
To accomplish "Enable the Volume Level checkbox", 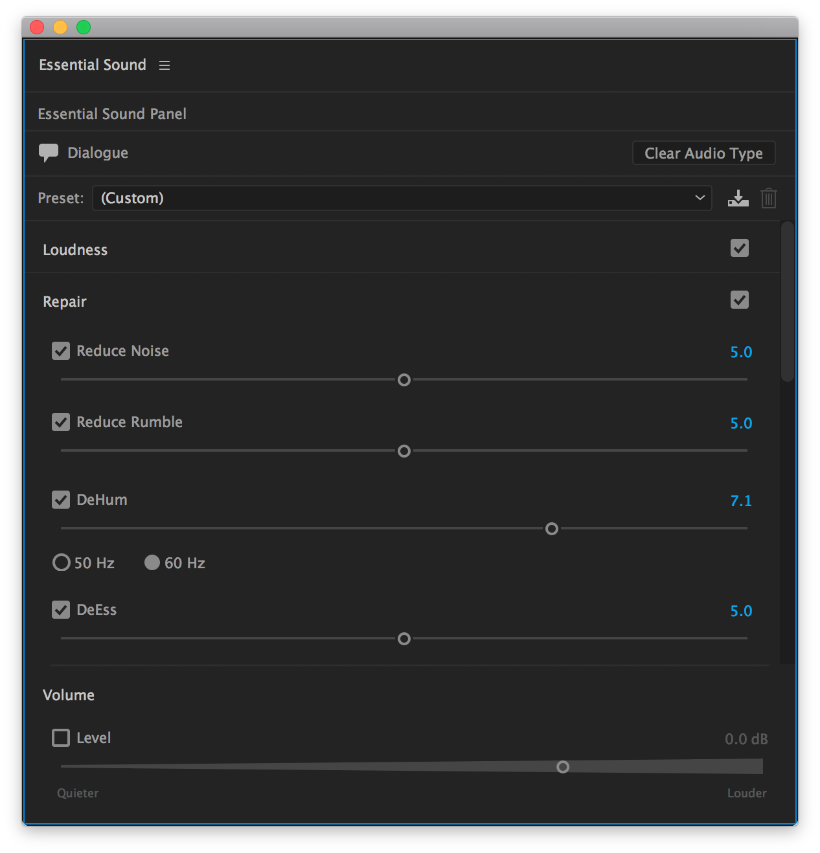I will [x=61, y=738].
